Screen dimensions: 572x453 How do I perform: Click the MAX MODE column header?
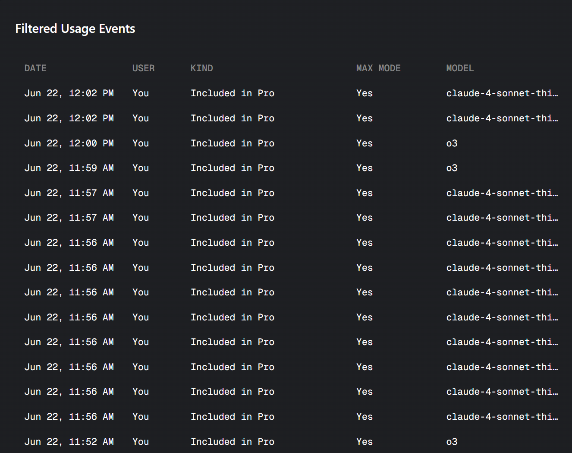(378, 68)
